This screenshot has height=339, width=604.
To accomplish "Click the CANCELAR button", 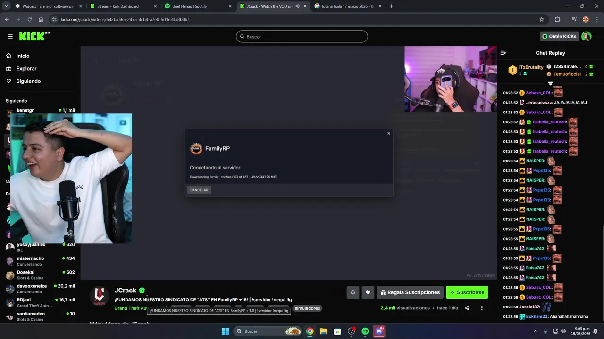I will (199, 190).
